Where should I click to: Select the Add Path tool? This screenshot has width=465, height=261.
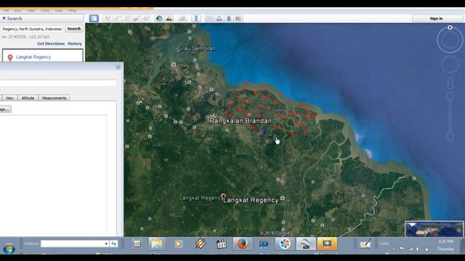coord(126,18)
